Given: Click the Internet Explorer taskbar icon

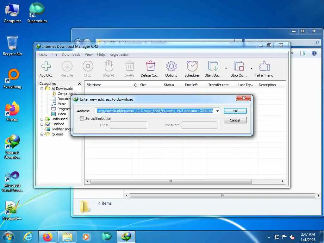Looking at the screenshot, I should [x=28, y=237].
